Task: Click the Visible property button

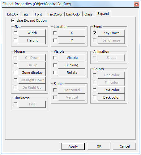Action: [72, 58]
